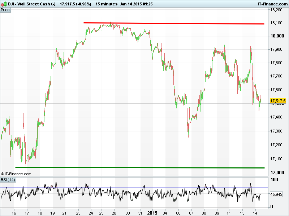Screen dimensions: 289x216
Task: Click date 16 on the time axis
Action: tap(14, 213)
